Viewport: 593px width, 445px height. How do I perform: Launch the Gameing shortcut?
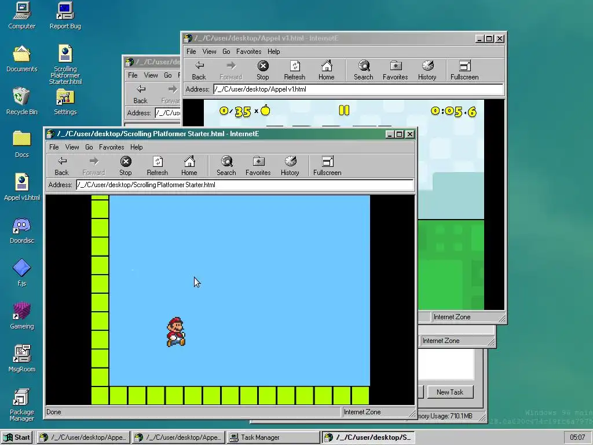point(21,316)
